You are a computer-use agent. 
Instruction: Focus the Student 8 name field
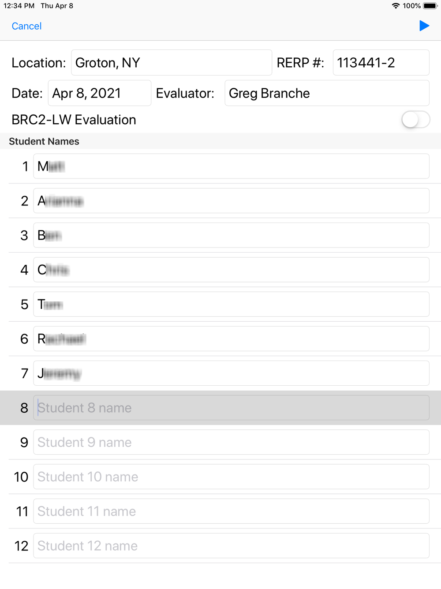pos(231,408)
